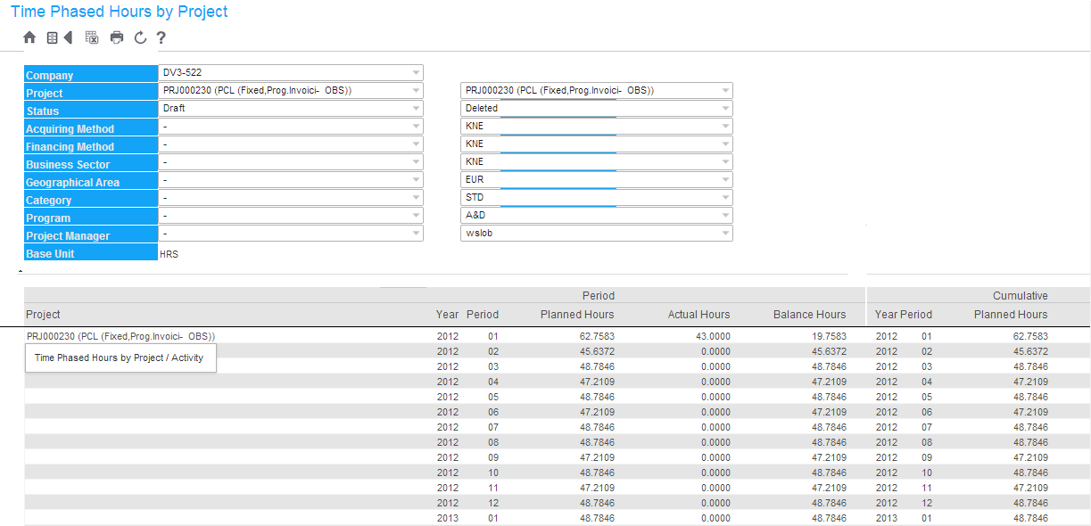Screen dimensions: 1091x526
Task: Print the report using printer icon
Action: 117,37
